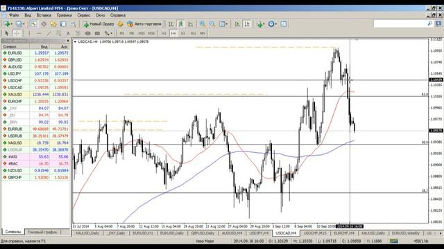Viewport: 444px width, 249px height.
Task: Switch chart to candlesticks style
Action: (180, 24)
